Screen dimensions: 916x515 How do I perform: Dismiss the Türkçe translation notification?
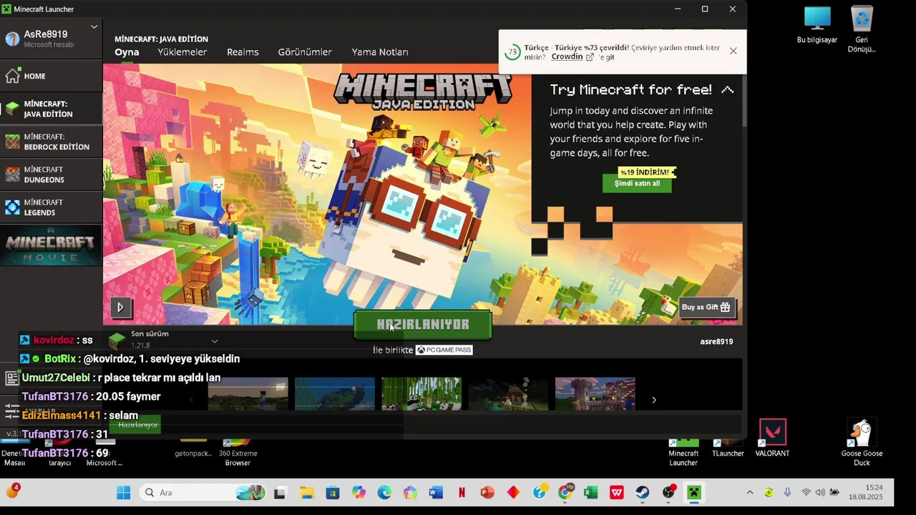(733, 51)
